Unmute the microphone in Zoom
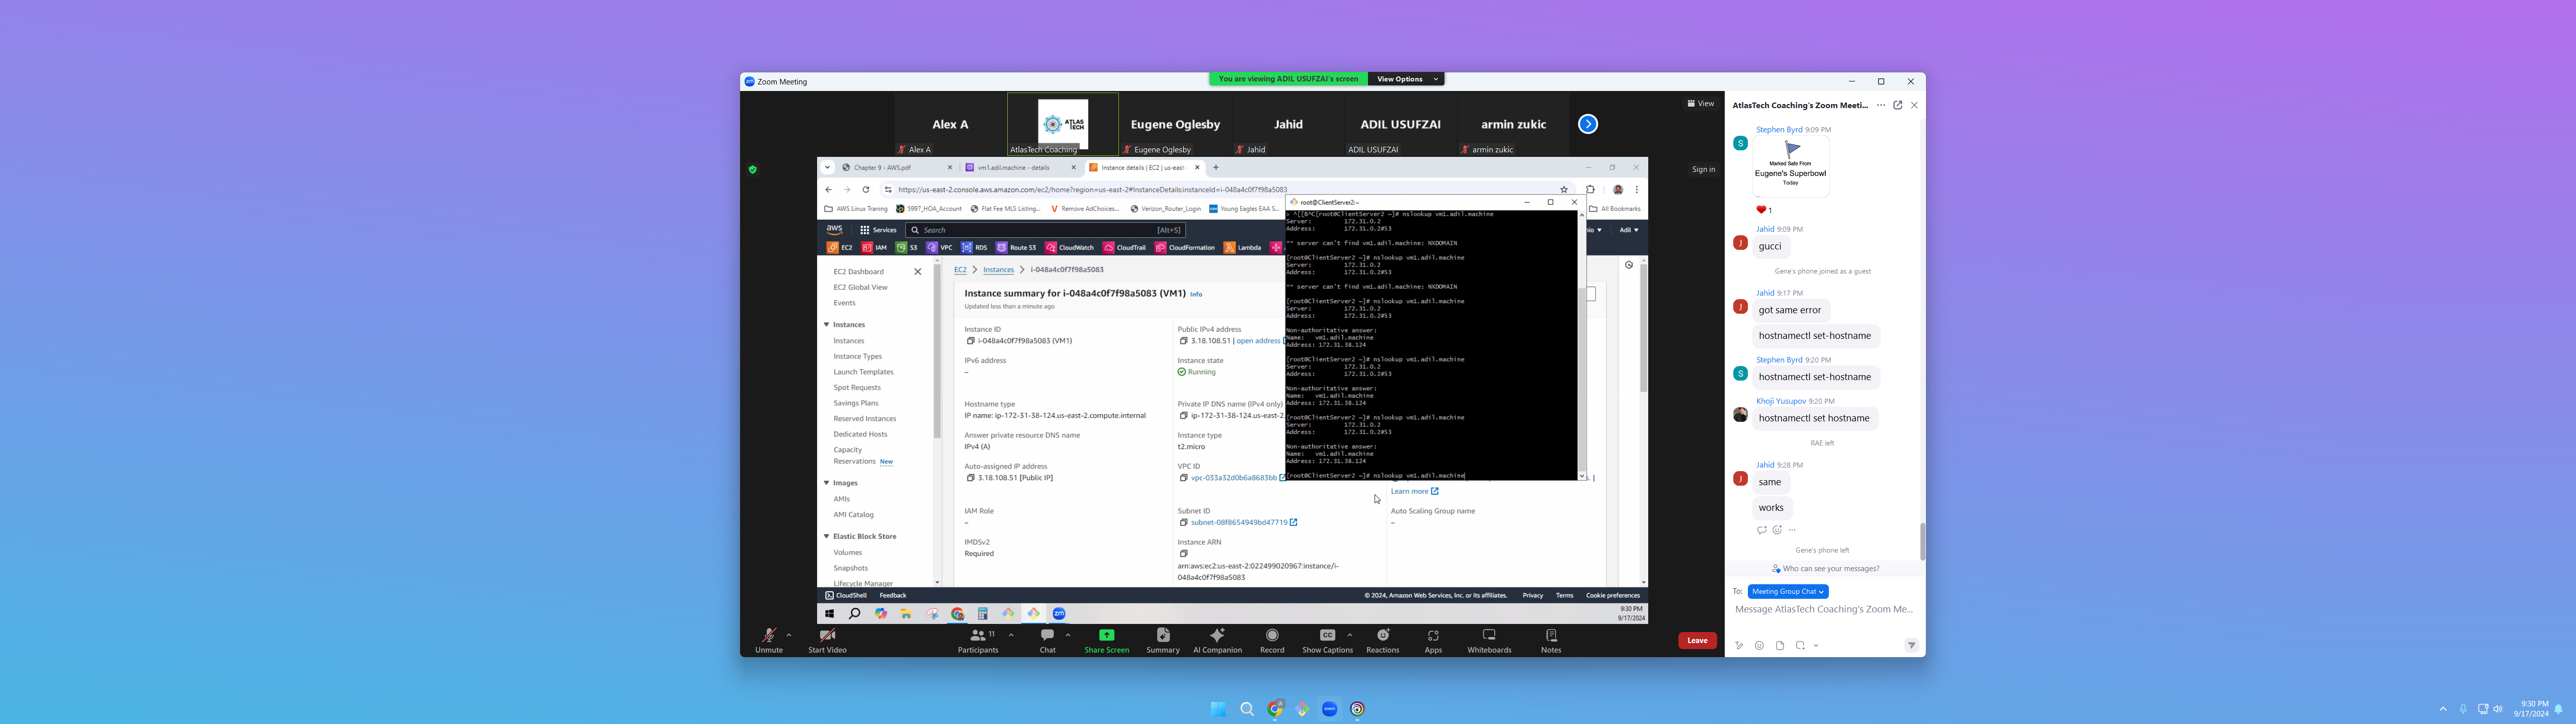 [768, 640]
